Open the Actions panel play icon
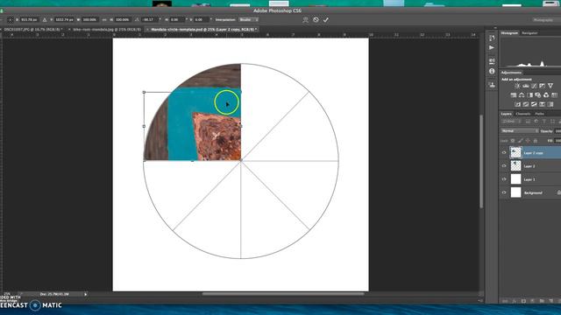This screenshot has width=561, height=315. tap(492, 47)
